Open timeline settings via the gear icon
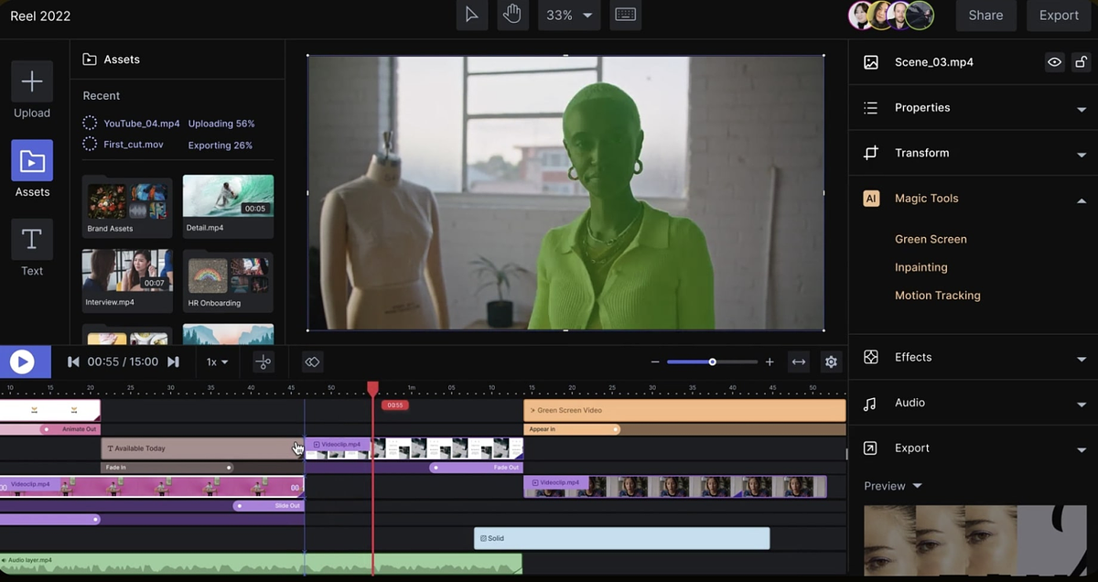This screenshot has height=582, width=1098. 831,361
